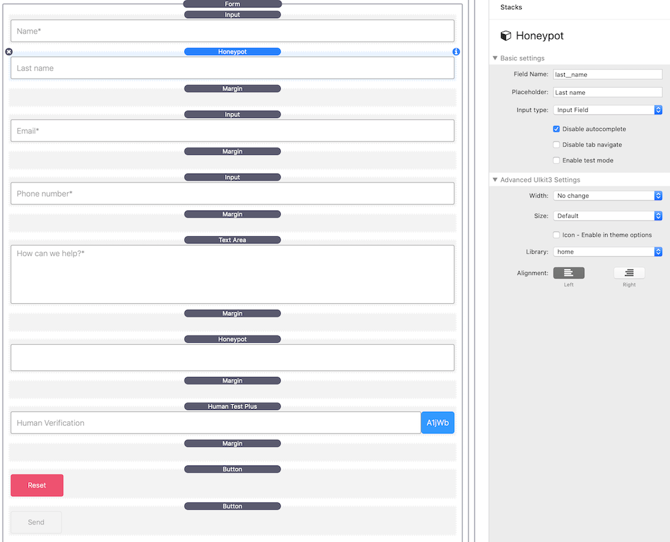Click the Honeypot cube icon in settings panel
This screenshot has height=542, width=670.
point(506,36)
